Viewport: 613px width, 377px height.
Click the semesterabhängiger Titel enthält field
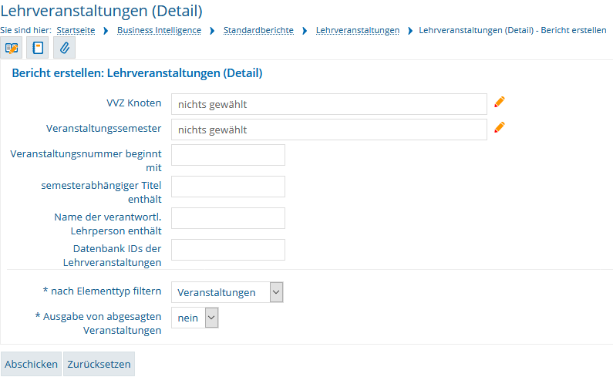pos(228,187)
